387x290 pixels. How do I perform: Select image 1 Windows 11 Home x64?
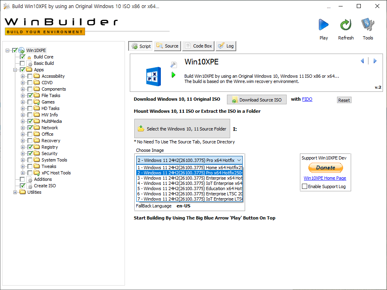coord(189,168)
